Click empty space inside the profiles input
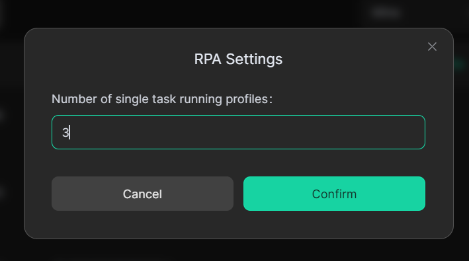Screen dimensions: 469x261 tap(245, 132)
